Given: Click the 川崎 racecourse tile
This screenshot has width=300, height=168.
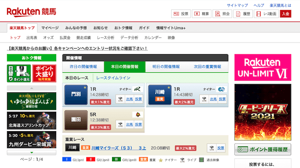Looking at the screenshot, I should point(160,95).
